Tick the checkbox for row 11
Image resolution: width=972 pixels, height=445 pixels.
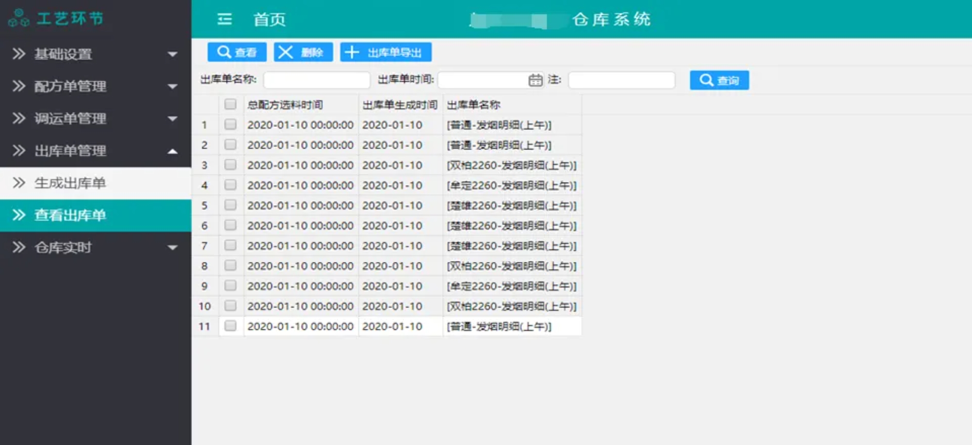click(x=230, y=326)
